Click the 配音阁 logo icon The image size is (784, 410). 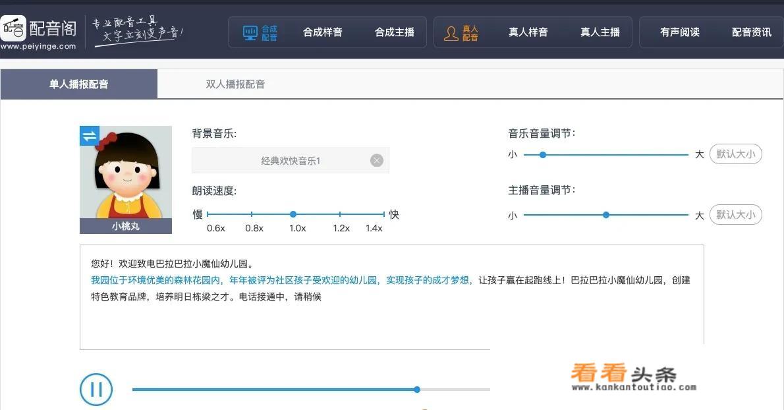point(13,28)
